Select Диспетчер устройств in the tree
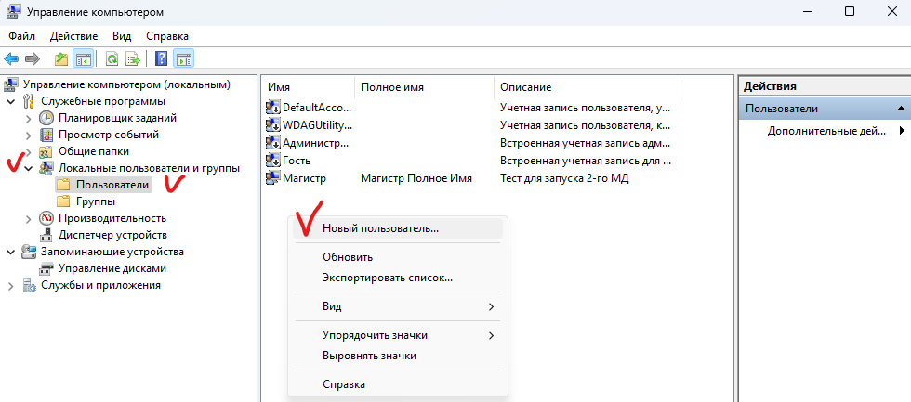 tap(112, 235)
